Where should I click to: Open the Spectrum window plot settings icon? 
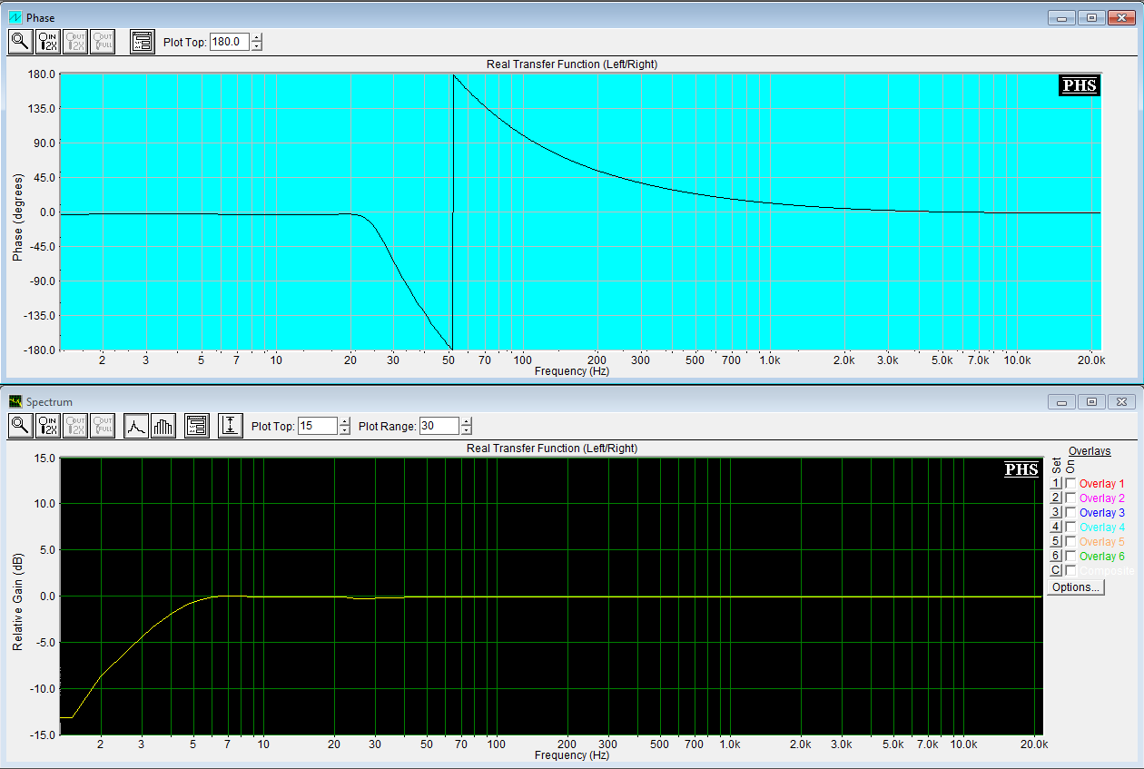pyautogui.click(x=197, y=425)
